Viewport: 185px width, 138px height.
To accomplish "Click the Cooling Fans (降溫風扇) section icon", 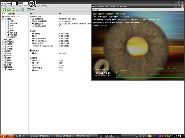I will [x=31, y=51].
